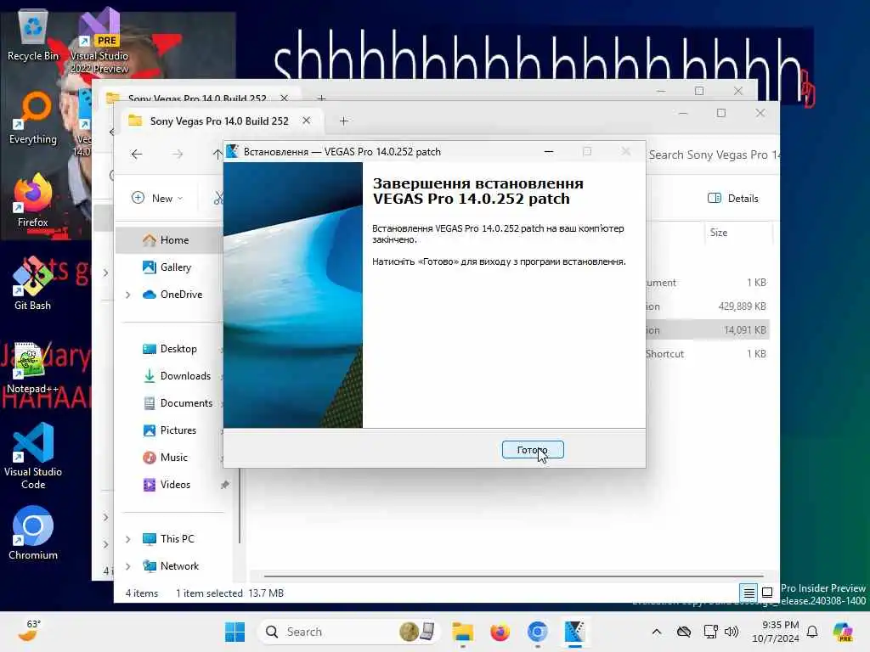The height and width of the screenshot is (652, 870).
Task: Select the Shortcut 1 KB file row
Action: (x=706, y=354)
